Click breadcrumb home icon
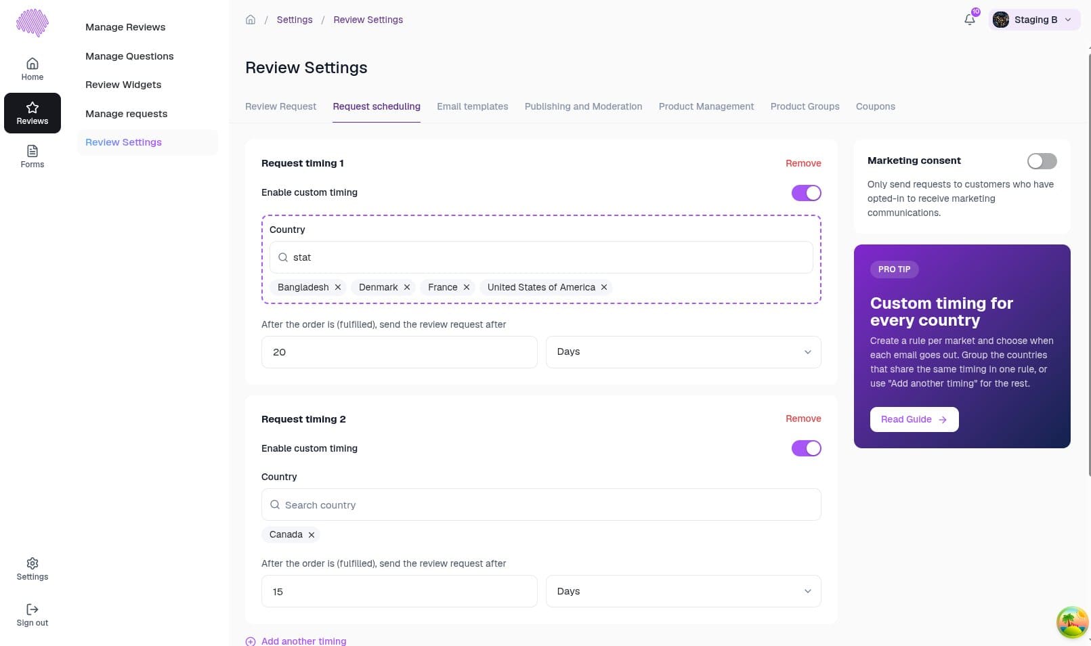 [x=251, y=20]
